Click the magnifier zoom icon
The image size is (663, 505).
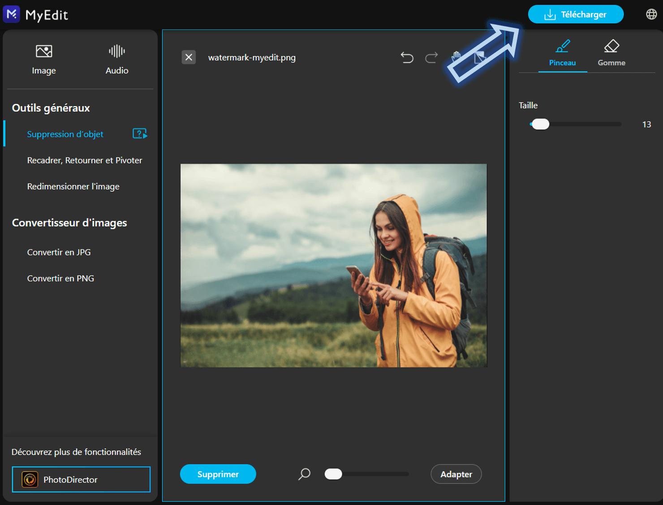coord(304,474)
